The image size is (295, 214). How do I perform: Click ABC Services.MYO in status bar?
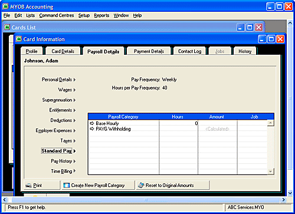246,208
